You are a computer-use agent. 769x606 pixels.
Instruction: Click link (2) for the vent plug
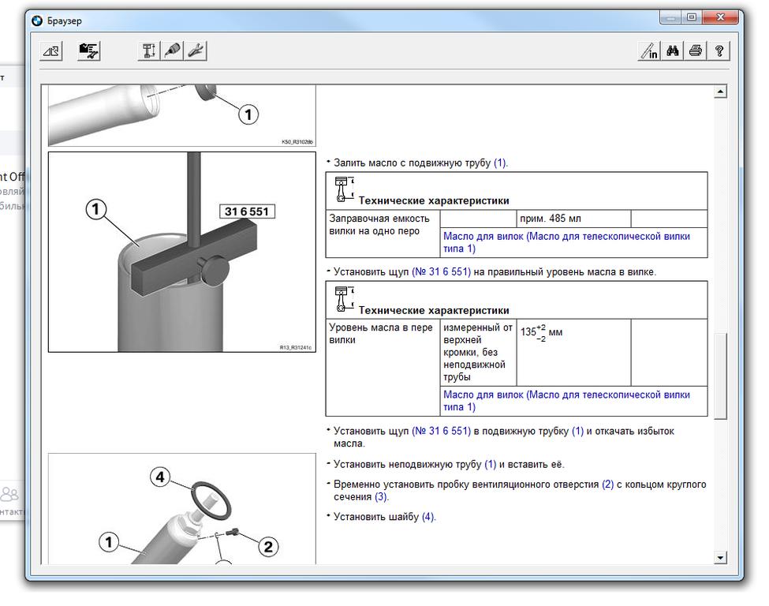pyautogui.click(x=607, y=484)
